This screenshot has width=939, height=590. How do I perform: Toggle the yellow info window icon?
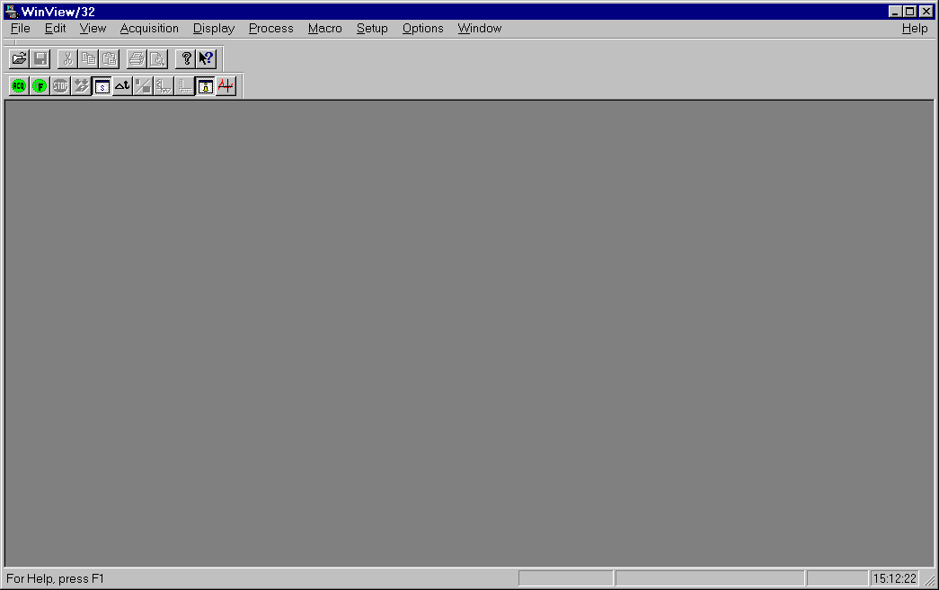click(206, 86)
